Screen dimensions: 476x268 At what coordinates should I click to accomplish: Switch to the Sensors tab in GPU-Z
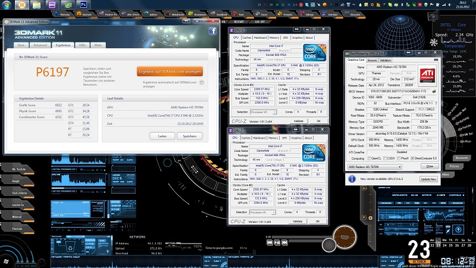coord(372,60)
